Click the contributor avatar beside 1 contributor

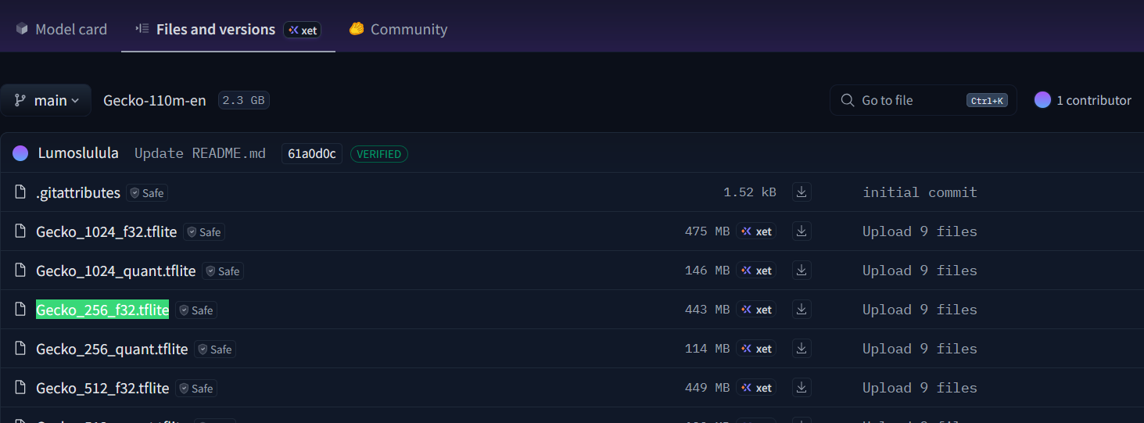(1042, 100)
